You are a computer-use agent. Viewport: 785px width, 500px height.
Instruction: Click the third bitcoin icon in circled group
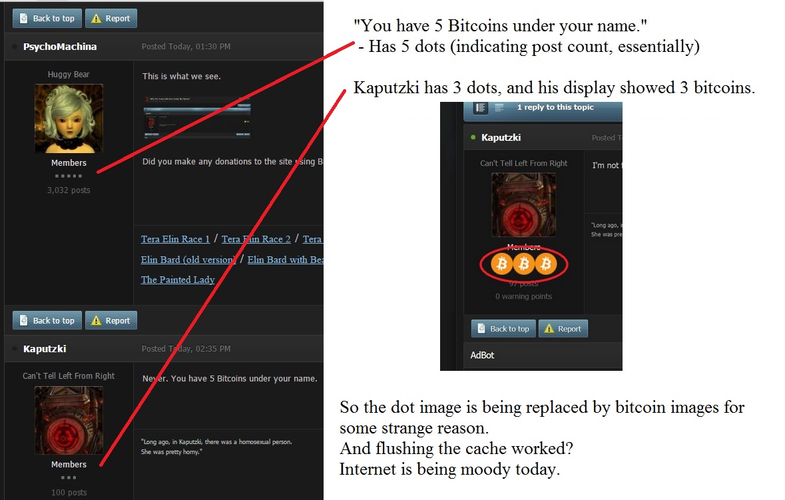(x=546, y=264)
